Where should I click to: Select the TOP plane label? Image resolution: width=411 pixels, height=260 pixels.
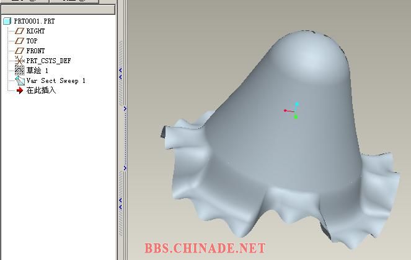pyautogui.click(x=32, y=41)
